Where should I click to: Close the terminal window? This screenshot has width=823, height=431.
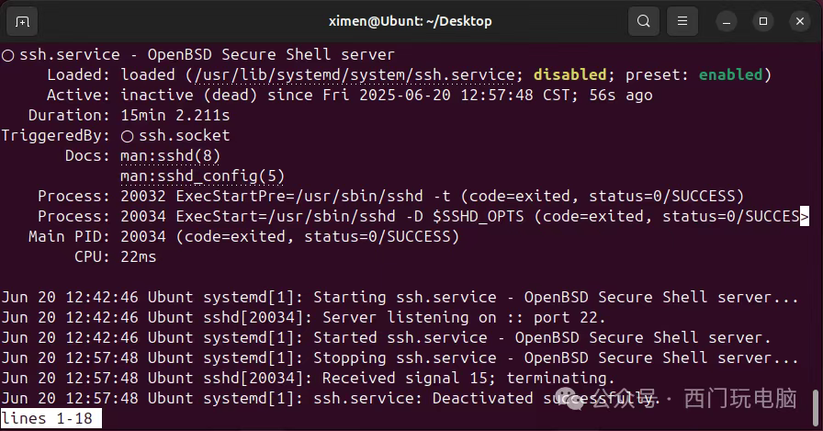pos(800,21)
